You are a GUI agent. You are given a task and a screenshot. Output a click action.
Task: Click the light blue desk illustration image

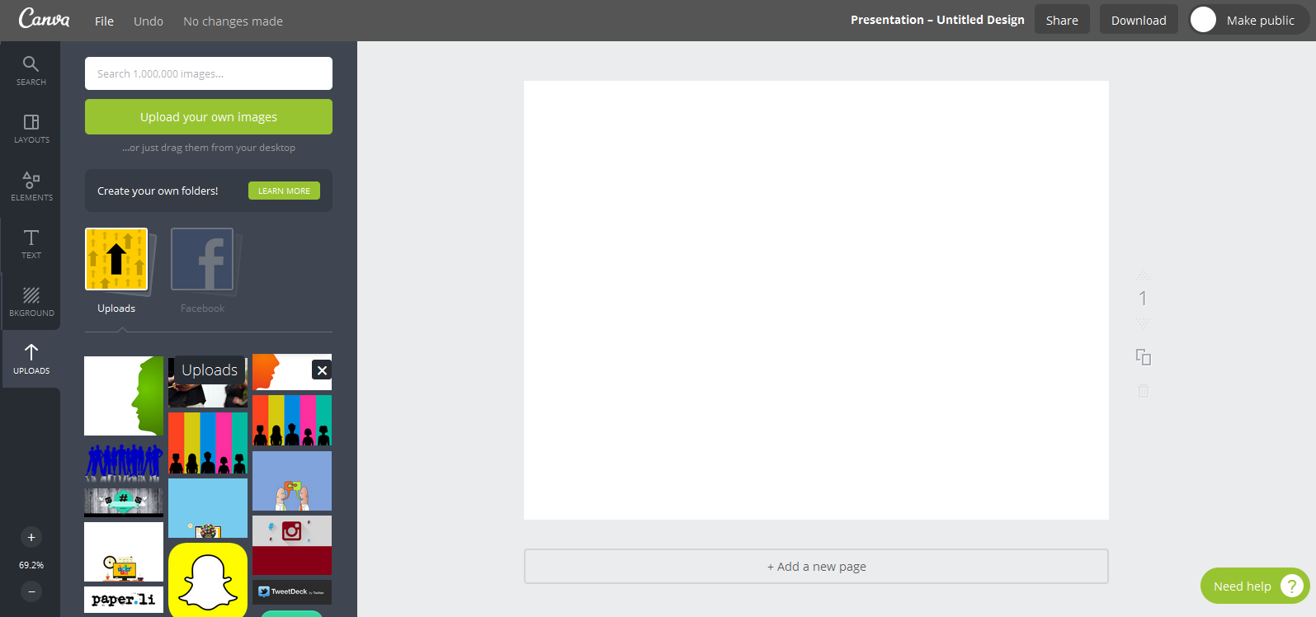[208, 508]
